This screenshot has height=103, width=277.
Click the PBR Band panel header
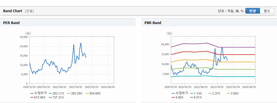coord(209,23)
